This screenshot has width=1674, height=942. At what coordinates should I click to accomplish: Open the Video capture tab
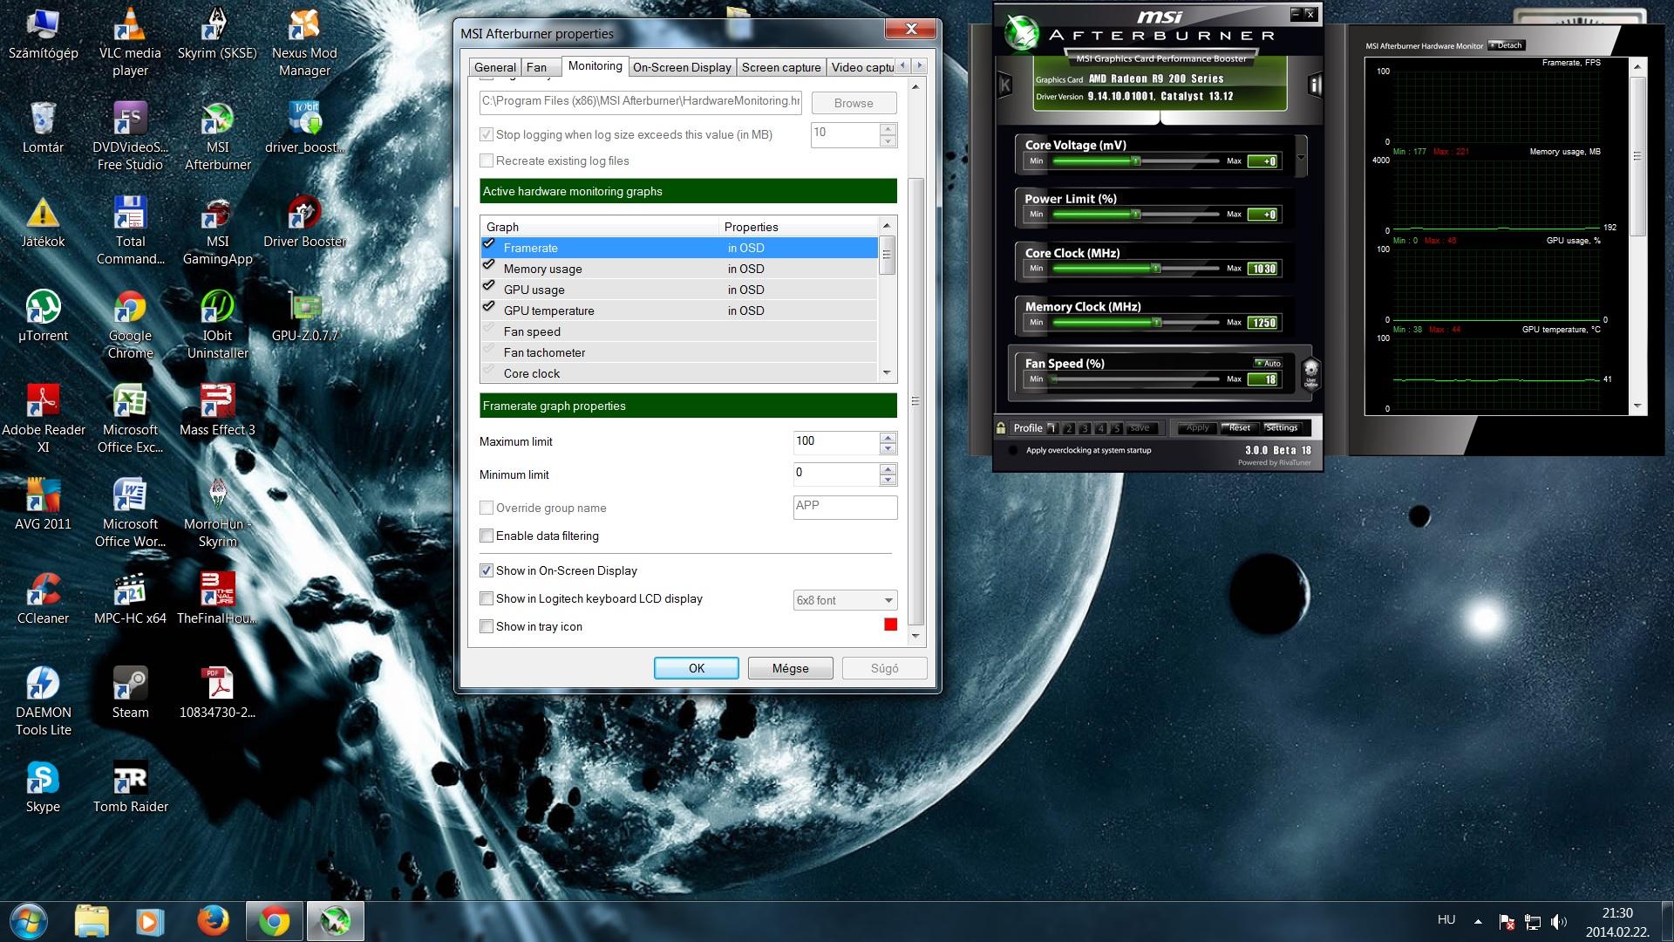(861, 67)
